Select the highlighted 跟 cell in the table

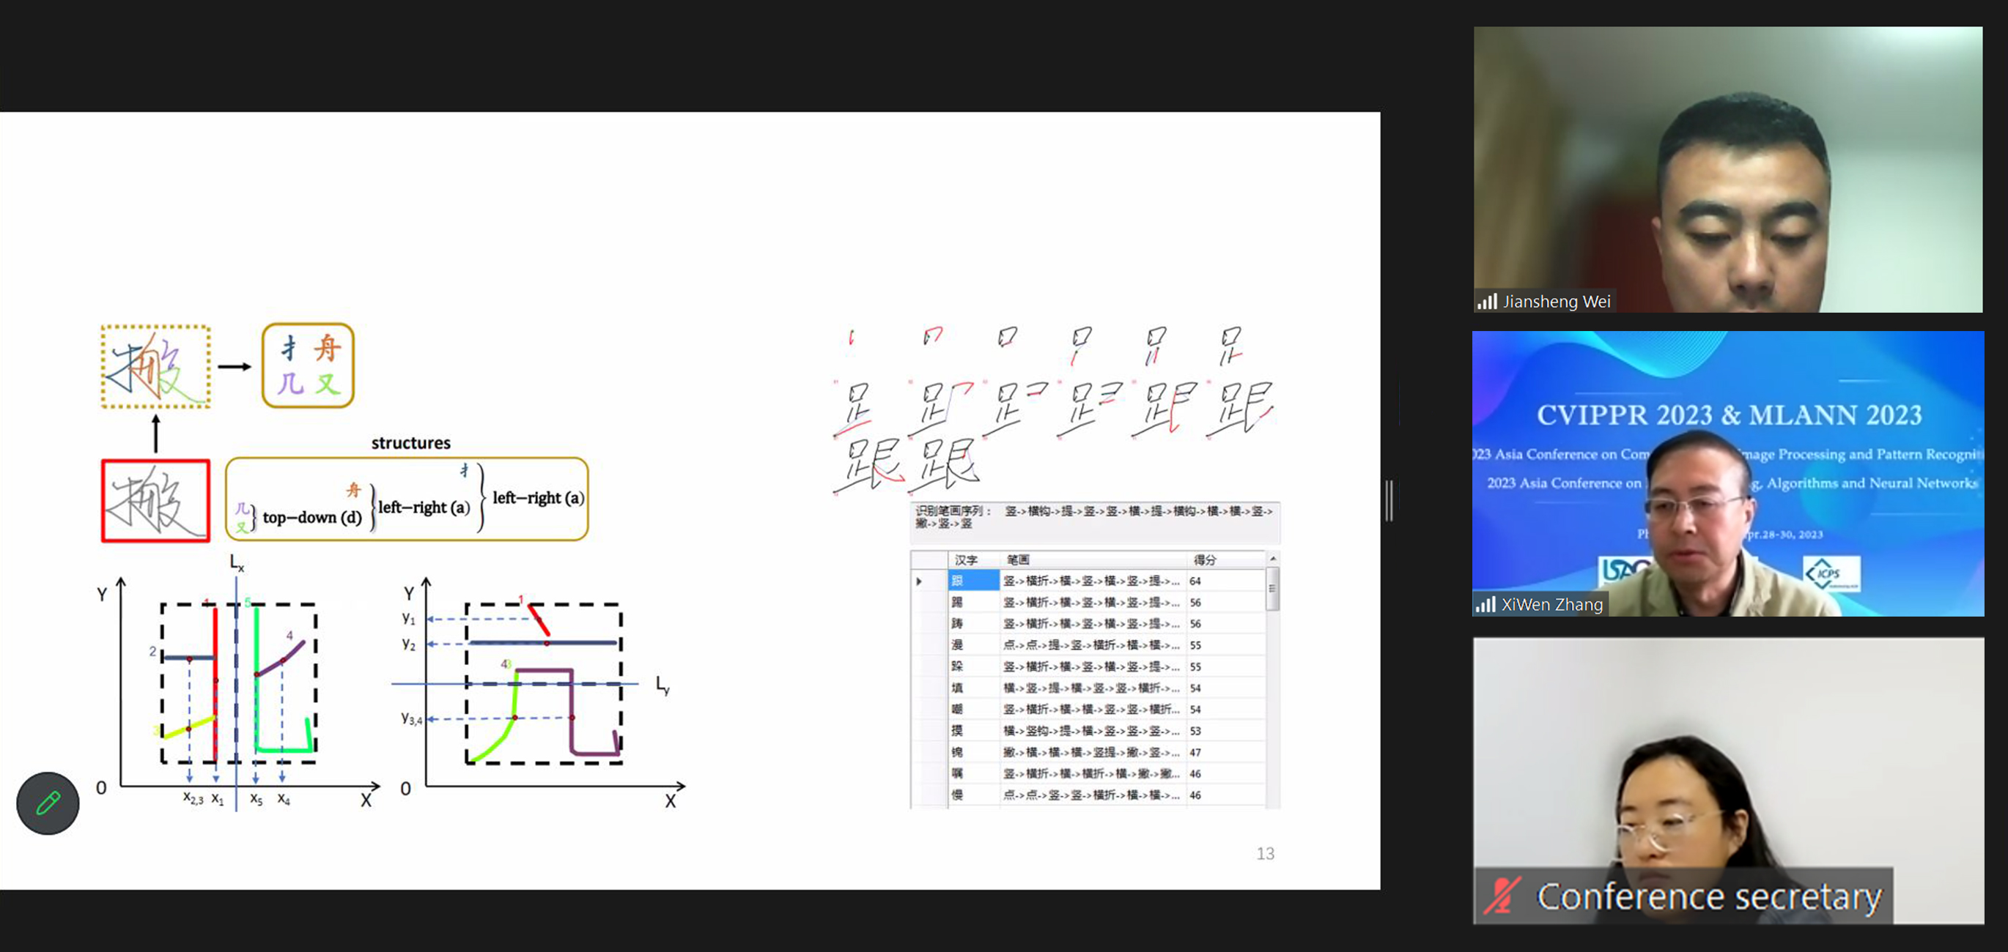(x=974, y=581)
